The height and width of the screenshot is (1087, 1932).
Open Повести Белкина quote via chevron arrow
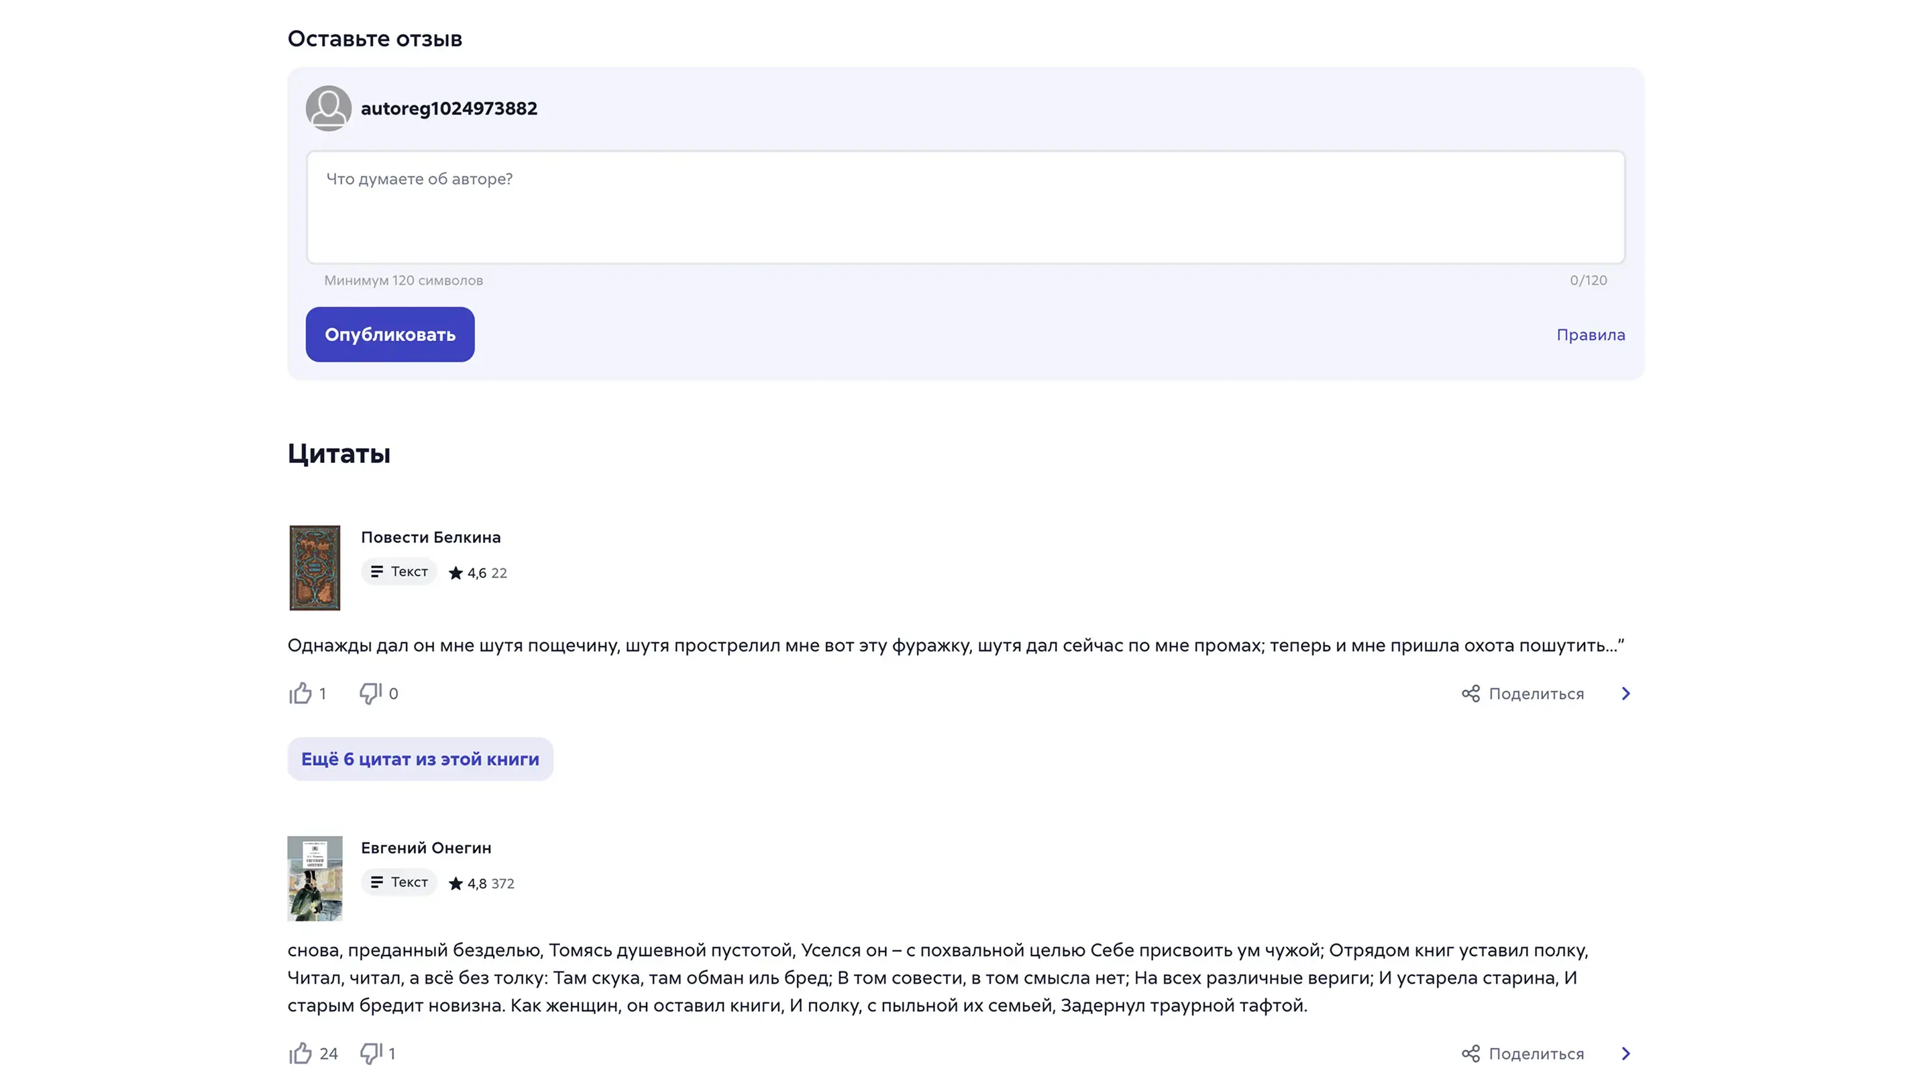coord(1625,694)
